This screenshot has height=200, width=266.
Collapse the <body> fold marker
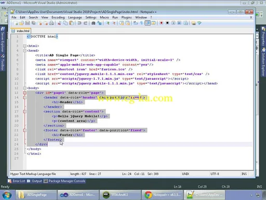coord(25,88)
